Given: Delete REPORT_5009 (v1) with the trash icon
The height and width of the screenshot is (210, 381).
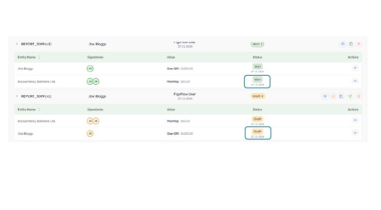Looking at the screenshot, I should coord(359,96).
